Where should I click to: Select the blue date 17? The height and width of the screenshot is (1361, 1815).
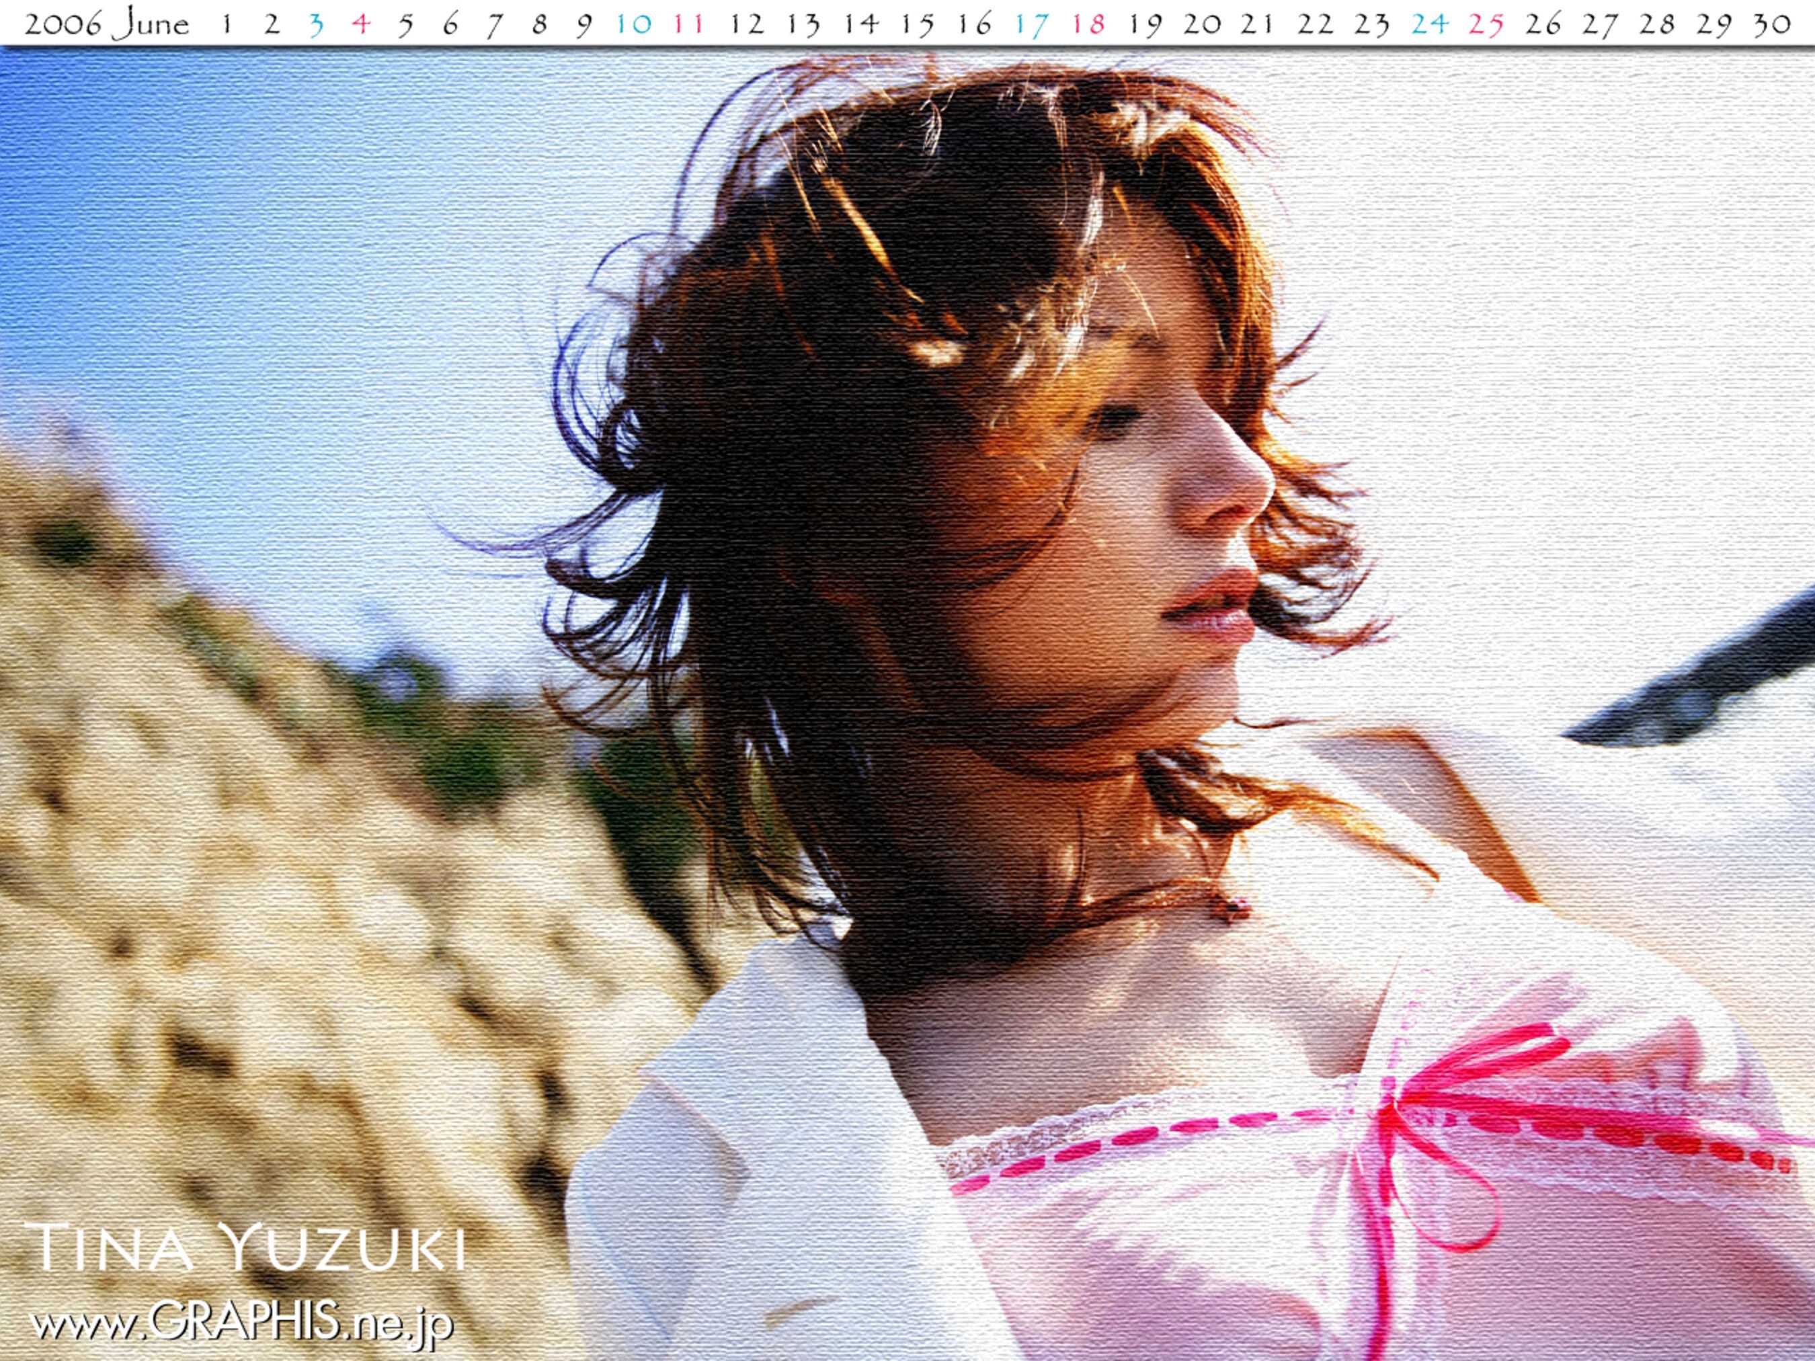click(1031, 25)
